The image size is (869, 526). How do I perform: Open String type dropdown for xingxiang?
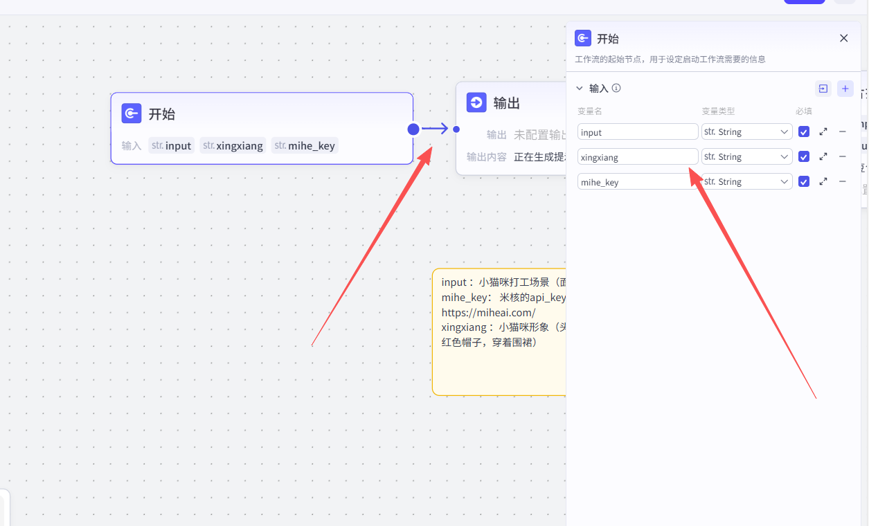click(x=746, y=156)
